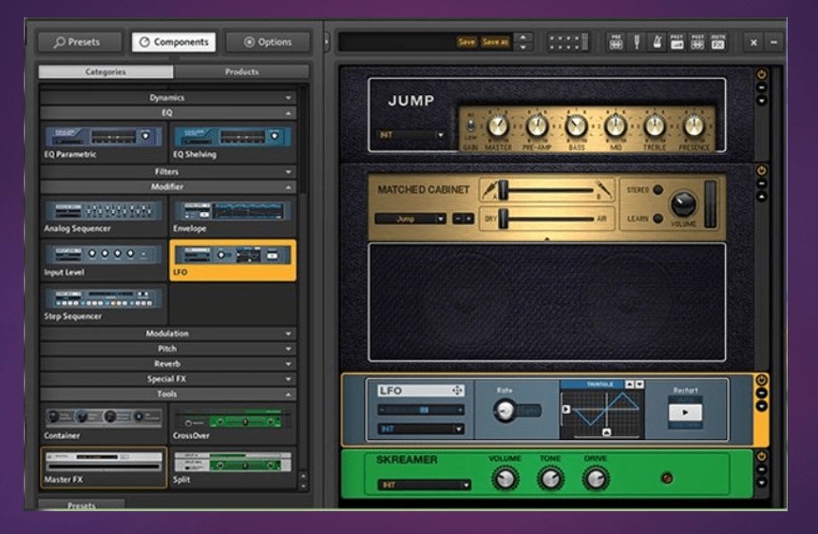Image resolution: width=818 pixels, height=534 pixels.
Task: Expand the Reverb category
Action: click(168, 364)
